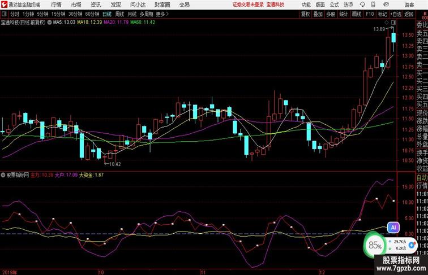The image size is (428, 275).
Task: Select the 月线 monthly chart tab
Action: tap(132, 14)
